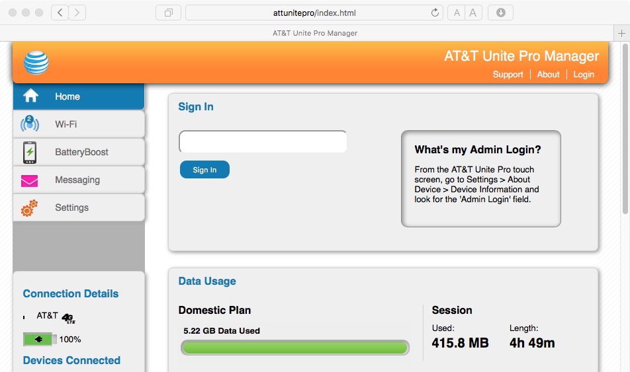The width and height of the screenshot is (630, 372).
Task: Click the Wi-Fi signal icon
Action: [x=30, y=124]
